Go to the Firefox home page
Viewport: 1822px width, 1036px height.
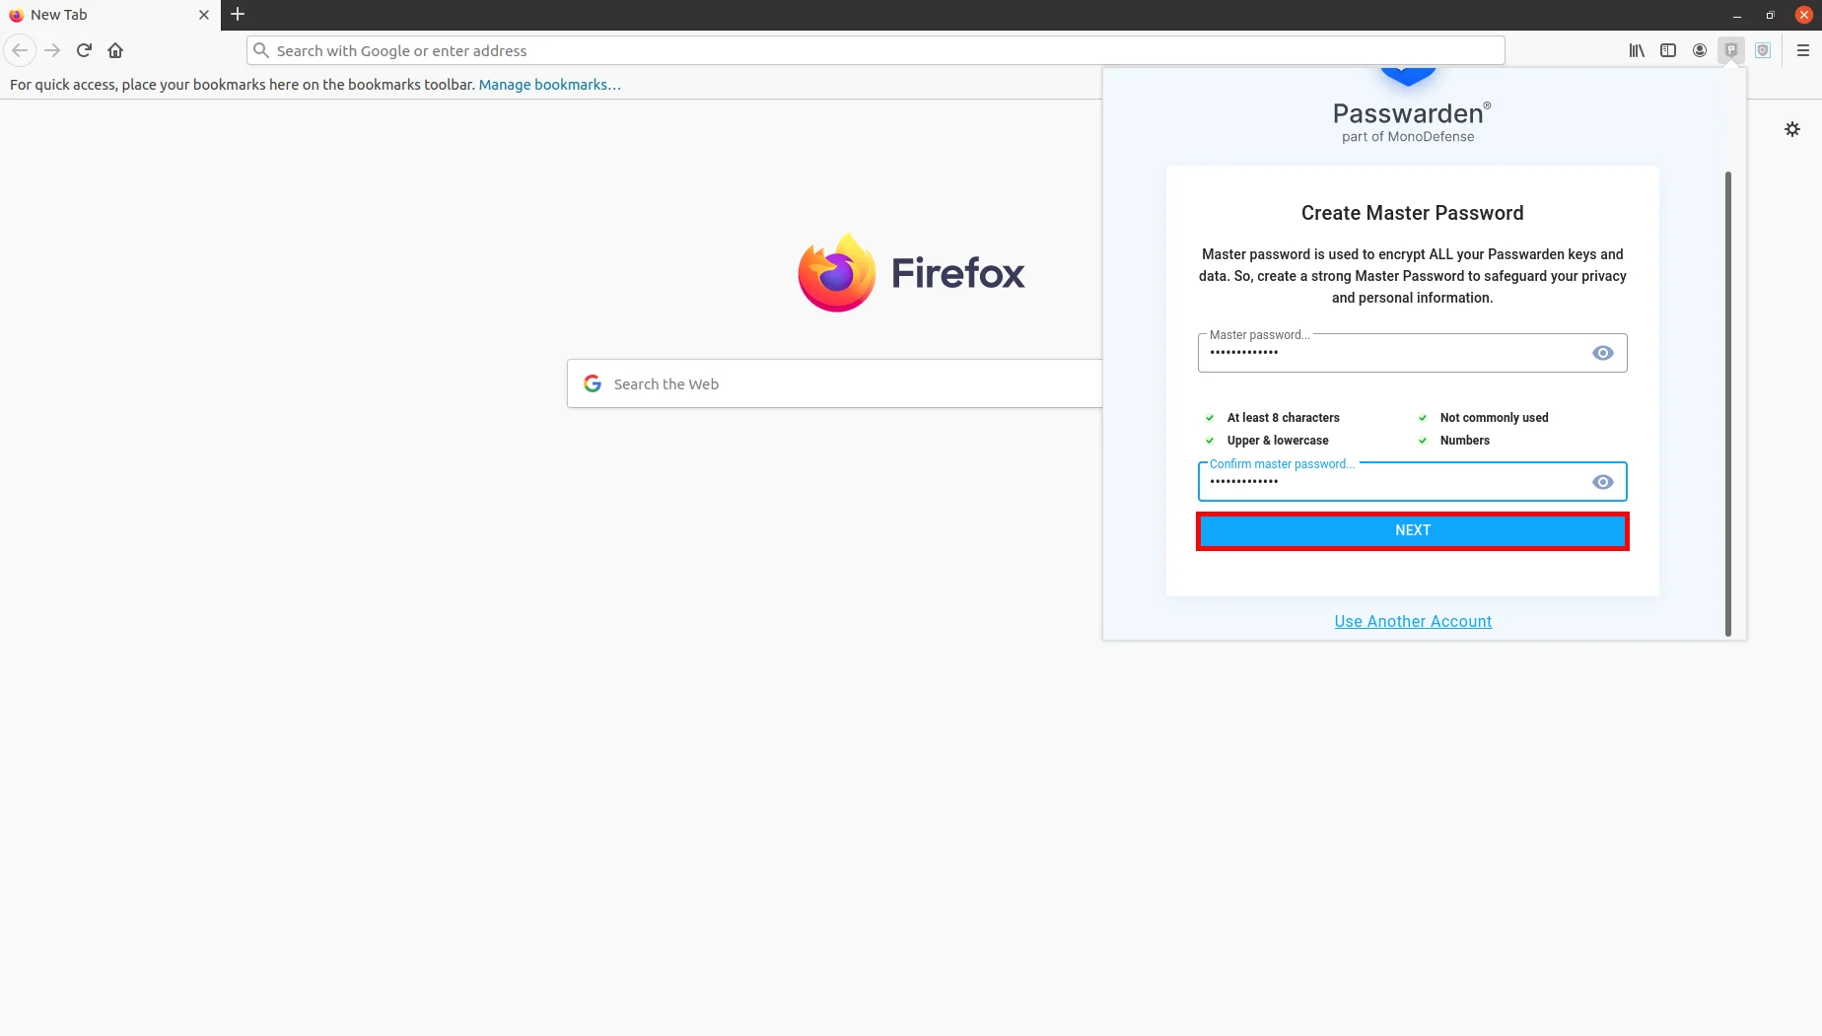(x=115, y=50)
